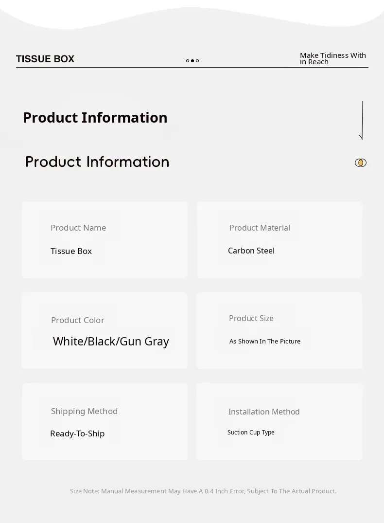Screen dimensions: 384x523
Task: Click the rounded-font Product Information heading
Action: click(97, 162)
